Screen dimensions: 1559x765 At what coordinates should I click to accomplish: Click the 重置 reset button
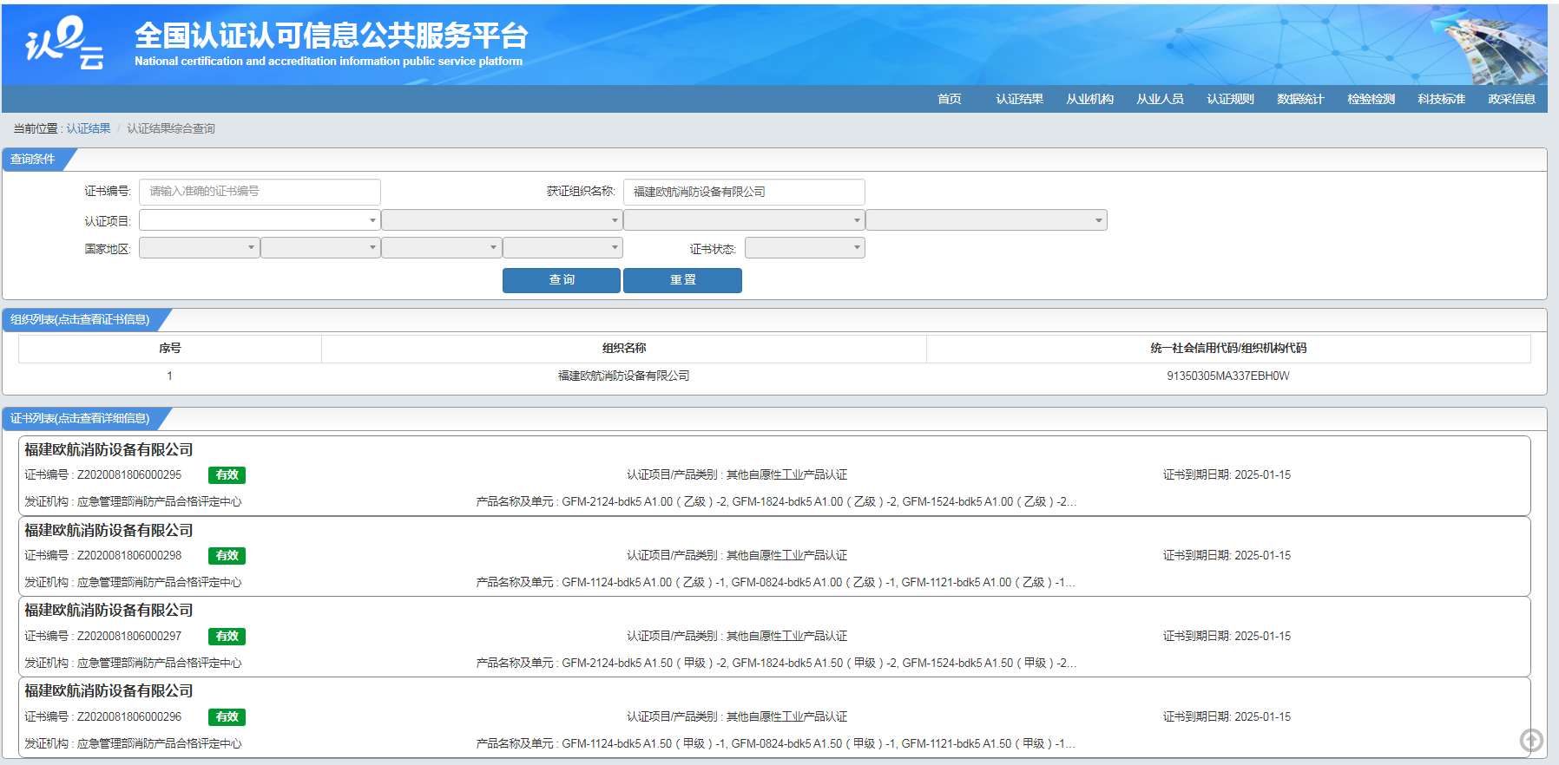pos(682,280)
